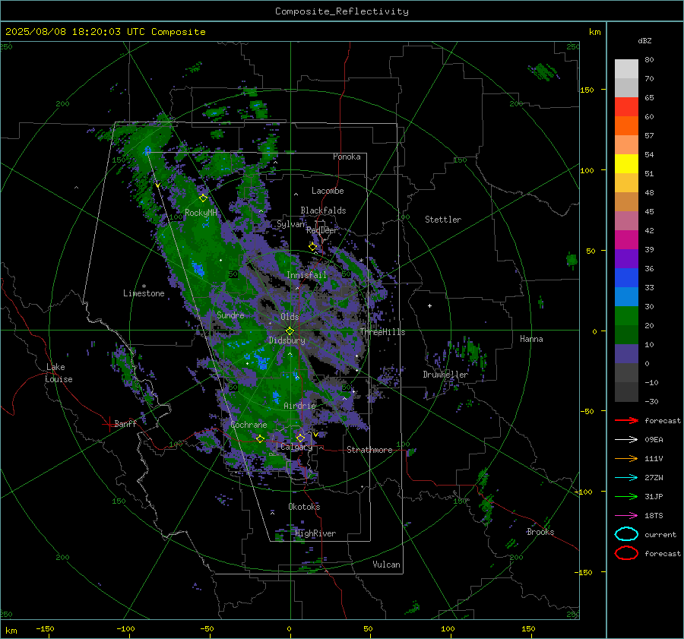
Task: Click the Calgary city label
Action: tap(296, 447)
